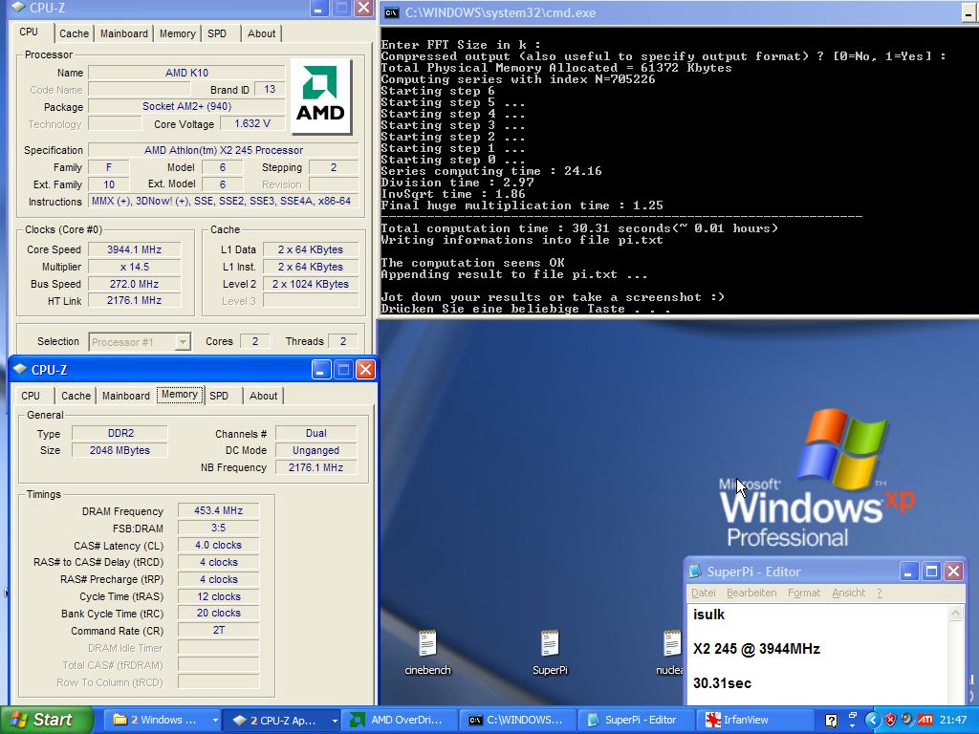Click the Core Voltage value 1.632 V
The width and height of the screenshot is (979, 734).
point(252,123)
